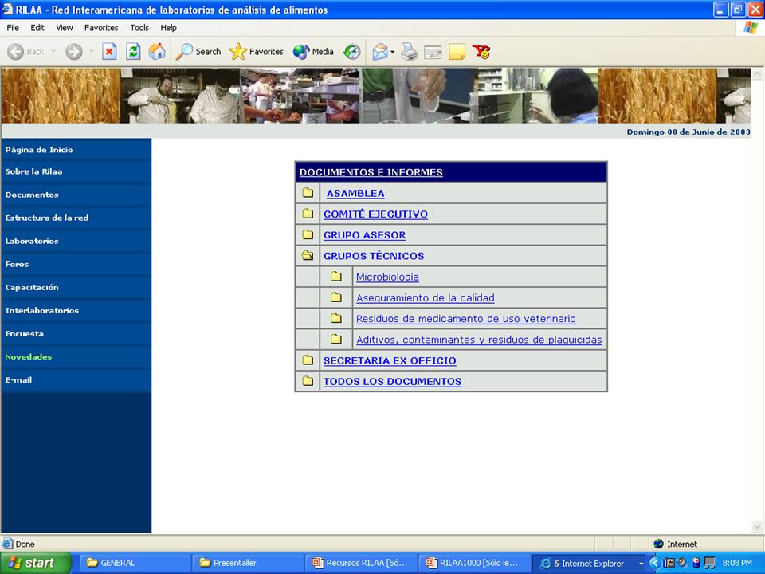
Task: Open Back button history dropdown arrow
Action: click(53, 51)
